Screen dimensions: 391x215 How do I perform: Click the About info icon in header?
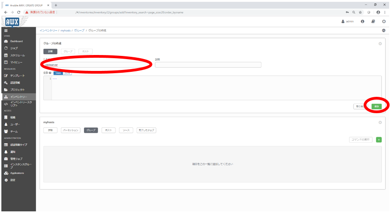point(362,21)
